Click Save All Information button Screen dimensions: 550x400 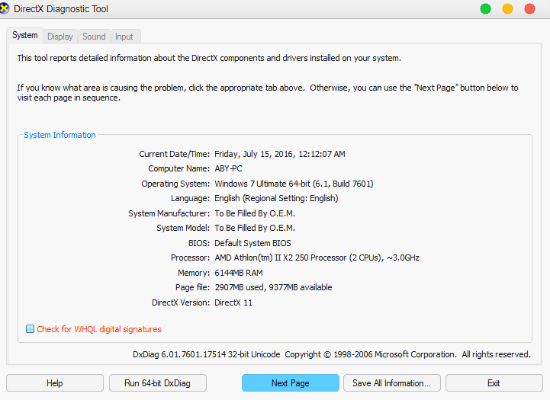(392, 383)
